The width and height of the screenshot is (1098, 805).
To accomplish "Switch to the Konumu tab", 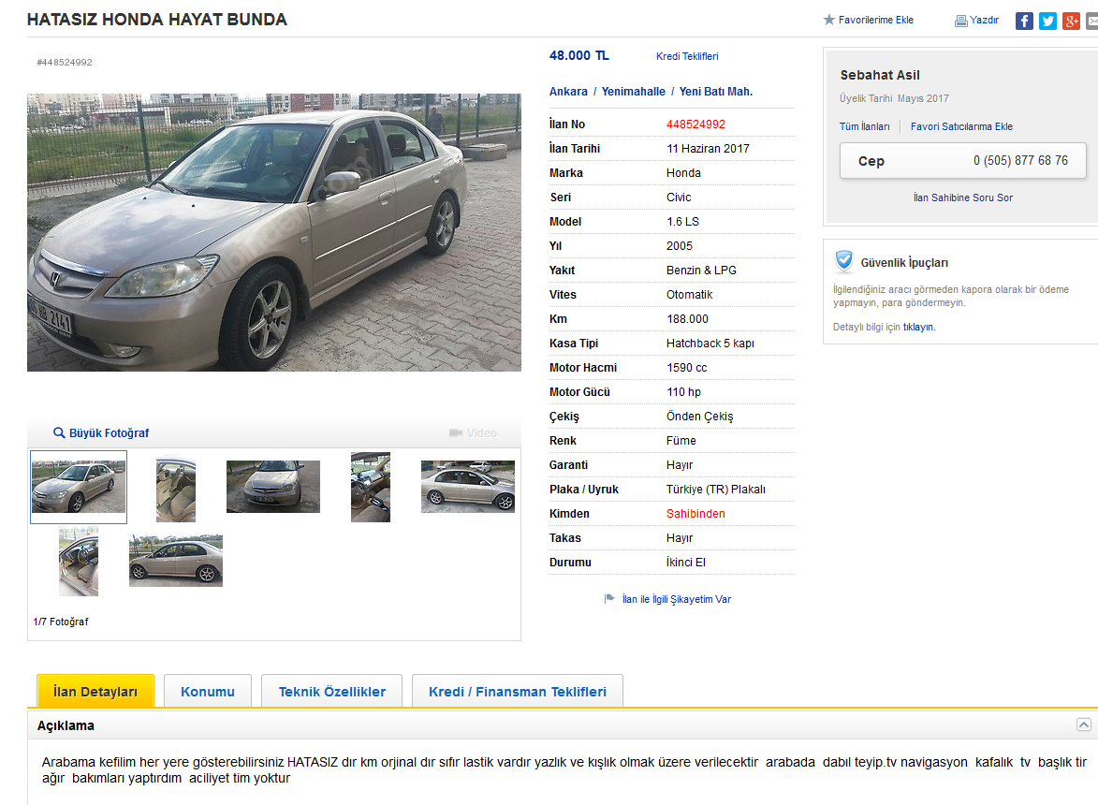I will click(208, 692).
